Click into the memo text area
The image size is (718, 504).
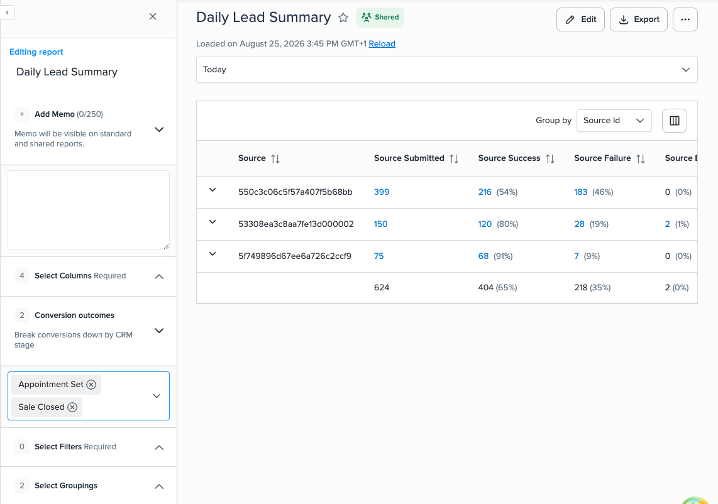89,211
